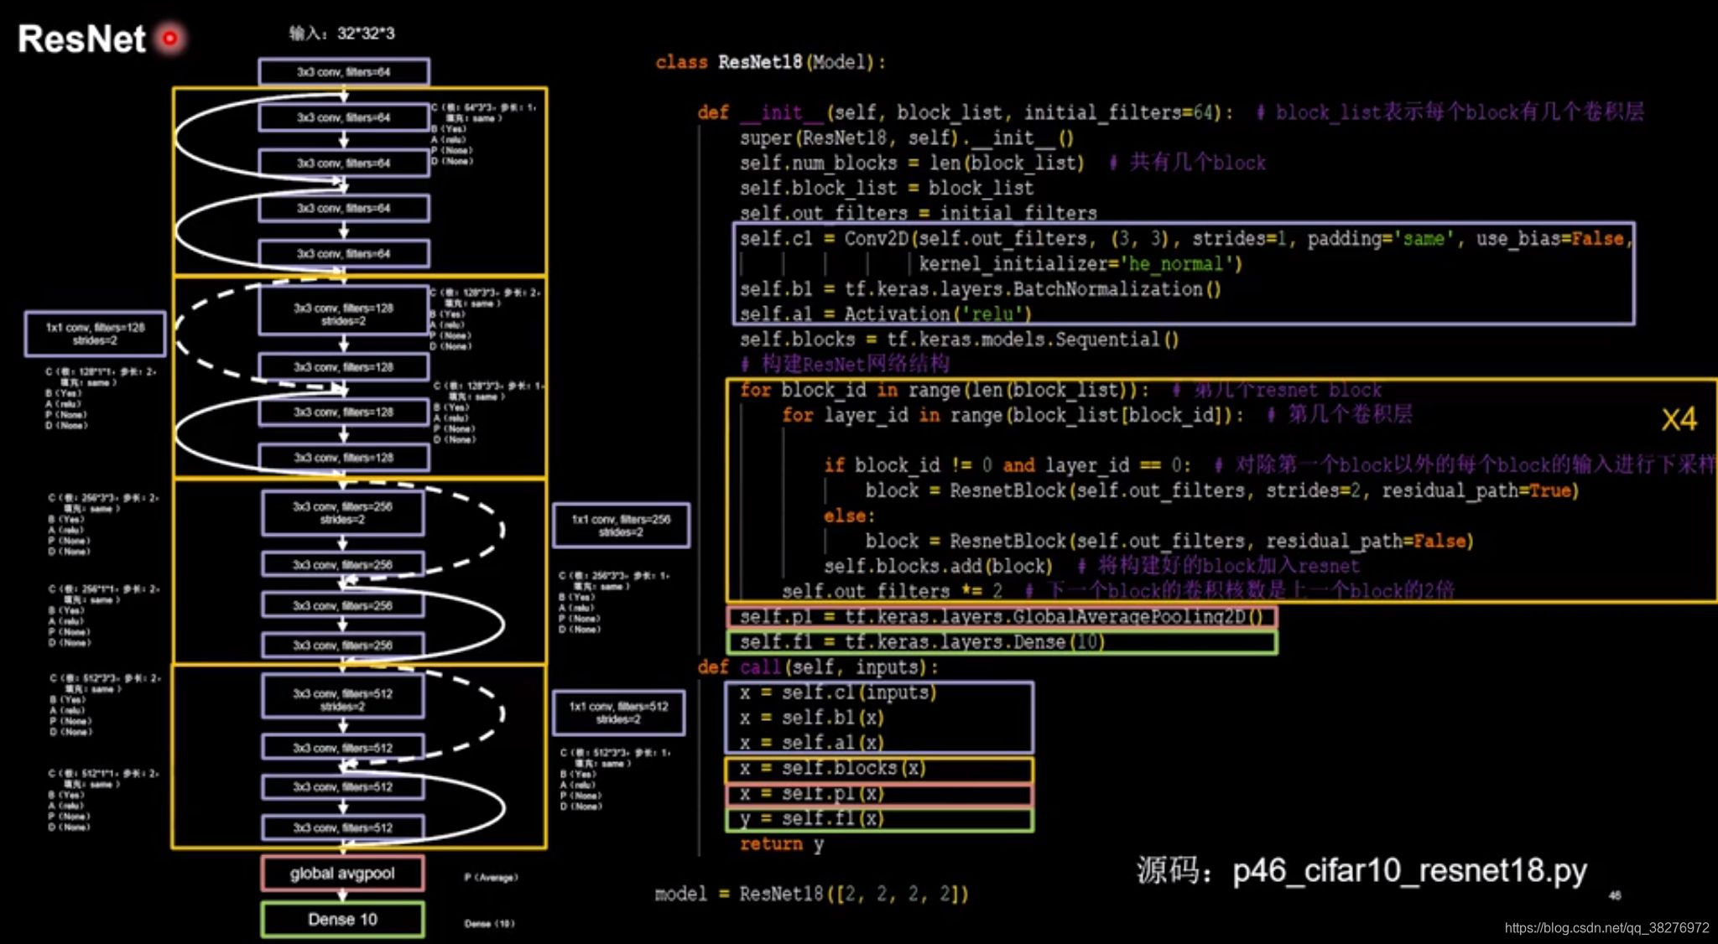Click the class ResNet18(Model) line
Screen dimensions: 1718x944
pyautogui.click(x=770, y=62)
